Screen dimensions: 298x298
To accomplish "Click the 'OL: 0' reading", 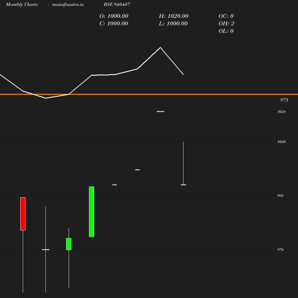I will pos(226,31).
